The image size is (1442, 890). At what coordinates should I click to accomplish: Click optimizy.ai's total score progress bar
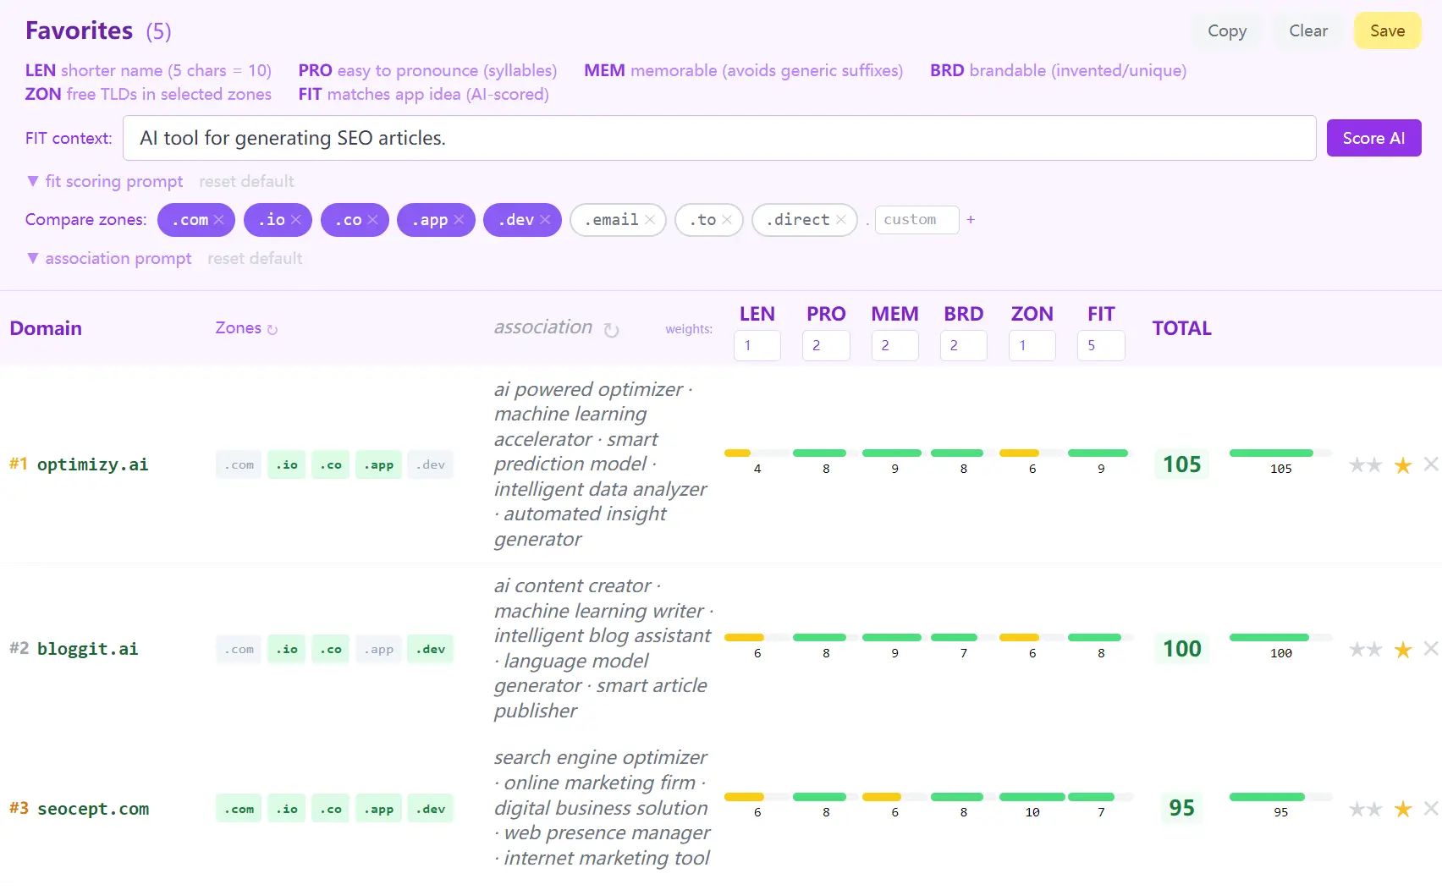(x=1280, y=453)
